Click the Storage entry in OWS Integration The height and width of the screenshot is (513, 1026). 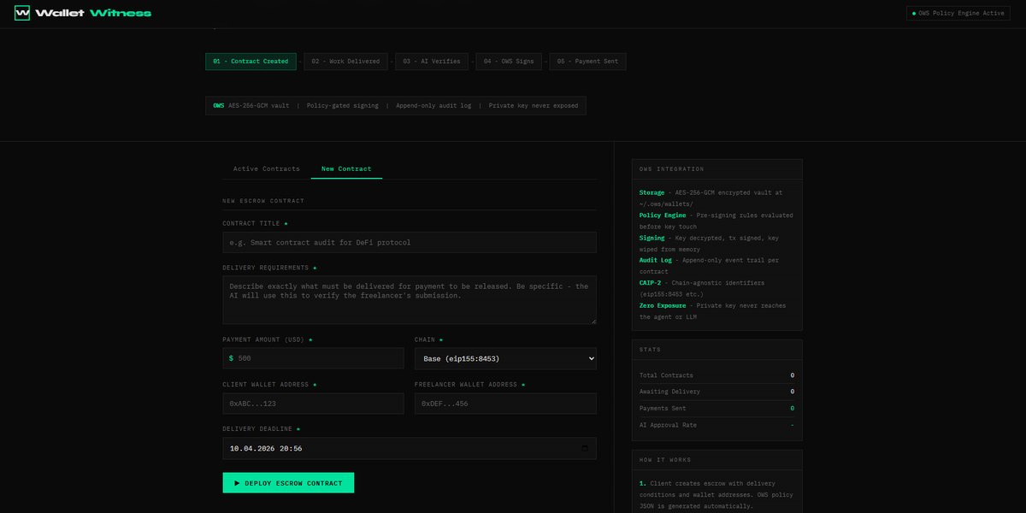[x=716, y=198]
